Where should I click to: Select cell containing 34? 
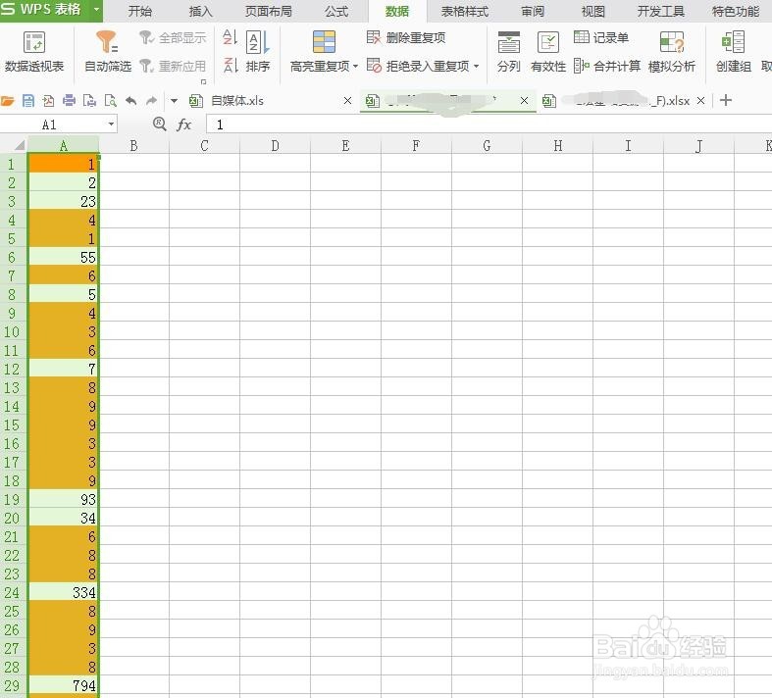coord(64,518)
